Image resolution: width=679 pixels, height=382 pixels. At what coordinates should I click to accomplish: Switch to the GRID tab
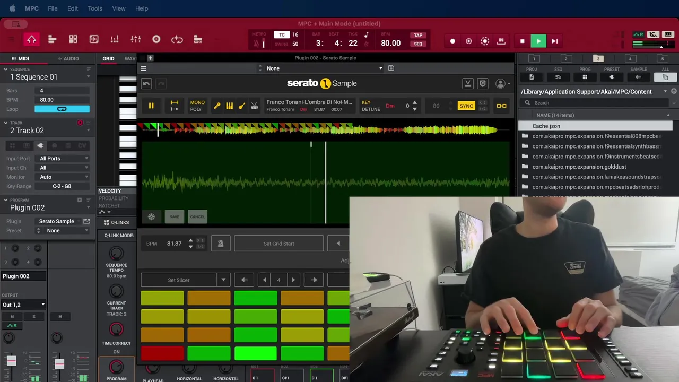[108, 59]
